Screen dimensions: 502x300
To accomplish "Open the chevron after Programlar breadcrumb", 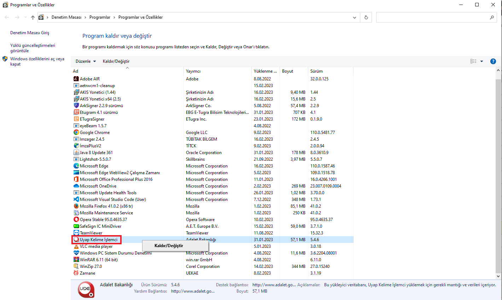I will [114, 17].
